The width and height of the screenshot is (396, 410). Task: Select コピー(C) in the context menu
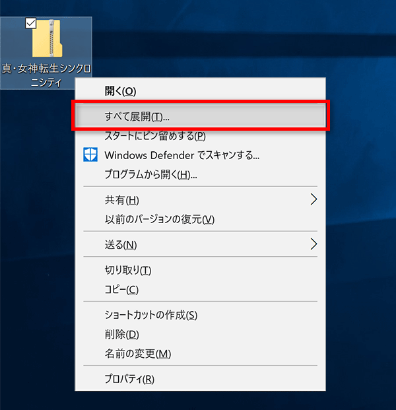[200, 289]
